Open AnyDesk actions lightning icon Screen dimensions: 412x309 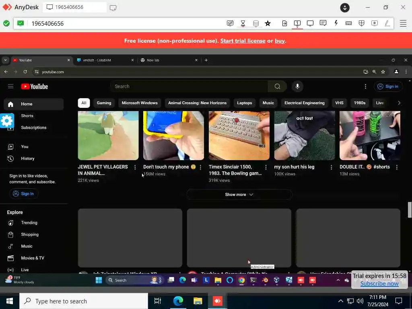(336, 23)
